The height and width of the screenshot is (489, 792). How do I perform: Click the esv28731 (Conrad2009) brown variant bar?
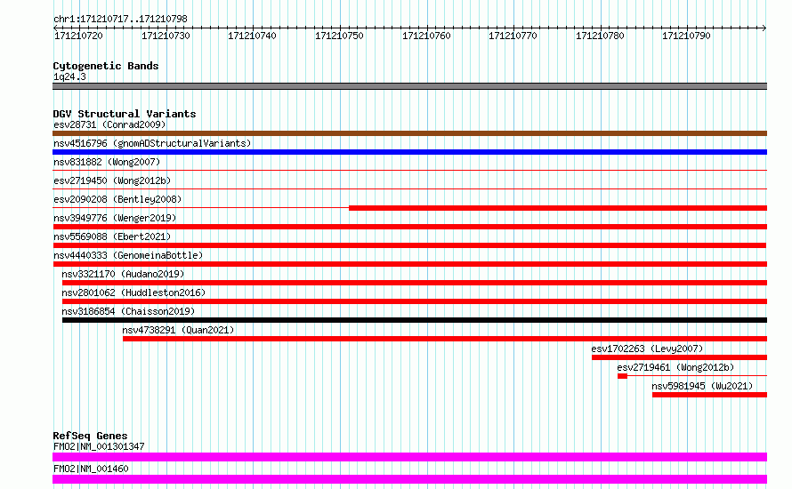point(409,133)
